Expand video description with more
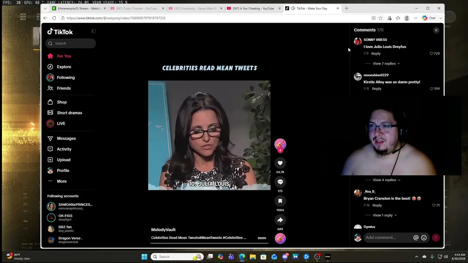The width and height of the screenshot is (468, 263). (262, 238)
